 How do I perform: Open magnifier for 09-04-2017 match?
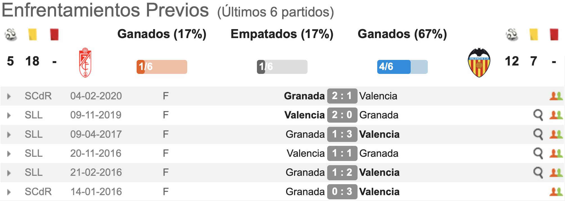538,134
